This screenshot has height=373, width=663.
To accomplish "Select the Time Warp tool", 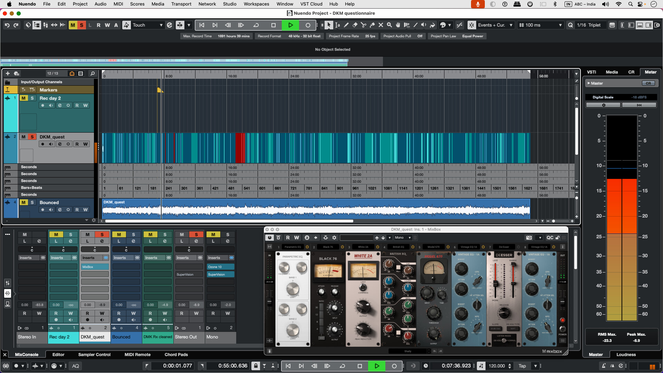I will pyautogui.click(x=406, y=25).
